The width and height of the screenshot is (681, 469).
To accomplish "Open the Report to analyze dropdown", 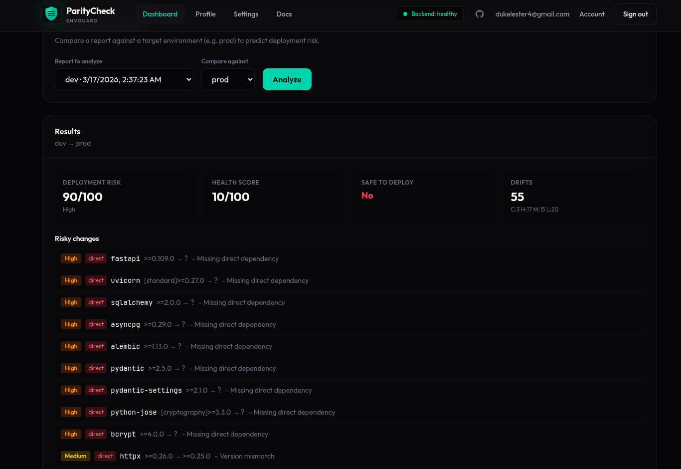I will 124,79.
